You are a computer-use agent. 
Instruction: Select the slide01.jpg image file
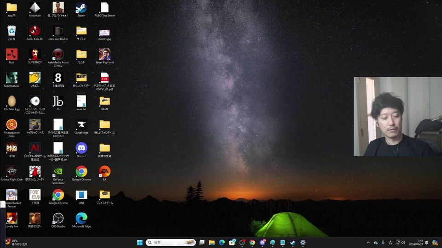(105, 32)
